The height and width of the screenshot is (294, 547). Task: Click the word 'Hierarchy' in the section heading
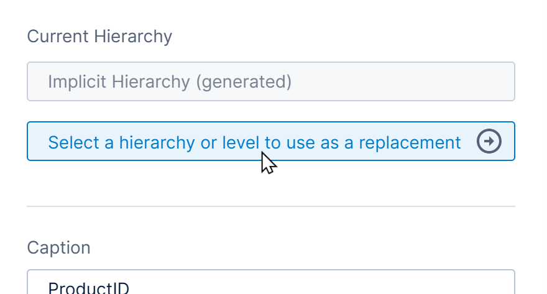pos(132,37)
